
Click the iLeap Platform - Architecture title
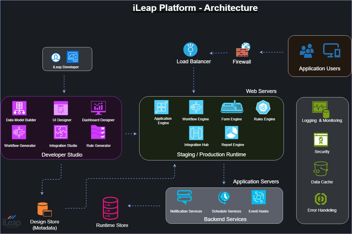point(195,8)
